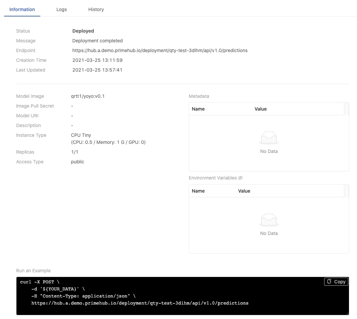Select the Deployment completed message text
357x319 pixels.
[97, 41]
